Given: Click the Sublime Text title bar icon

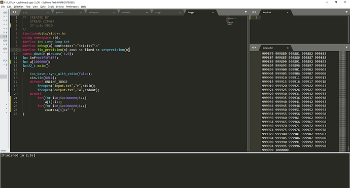Looking at the screenshot, I should [2, 2].
